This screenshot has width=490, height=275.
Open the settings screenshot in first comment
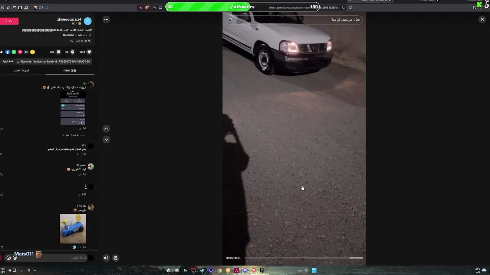(x=73, y=108)
